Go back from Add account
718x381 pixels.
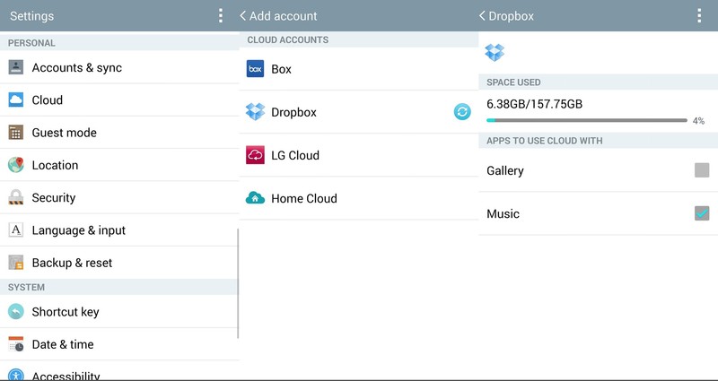244,16
